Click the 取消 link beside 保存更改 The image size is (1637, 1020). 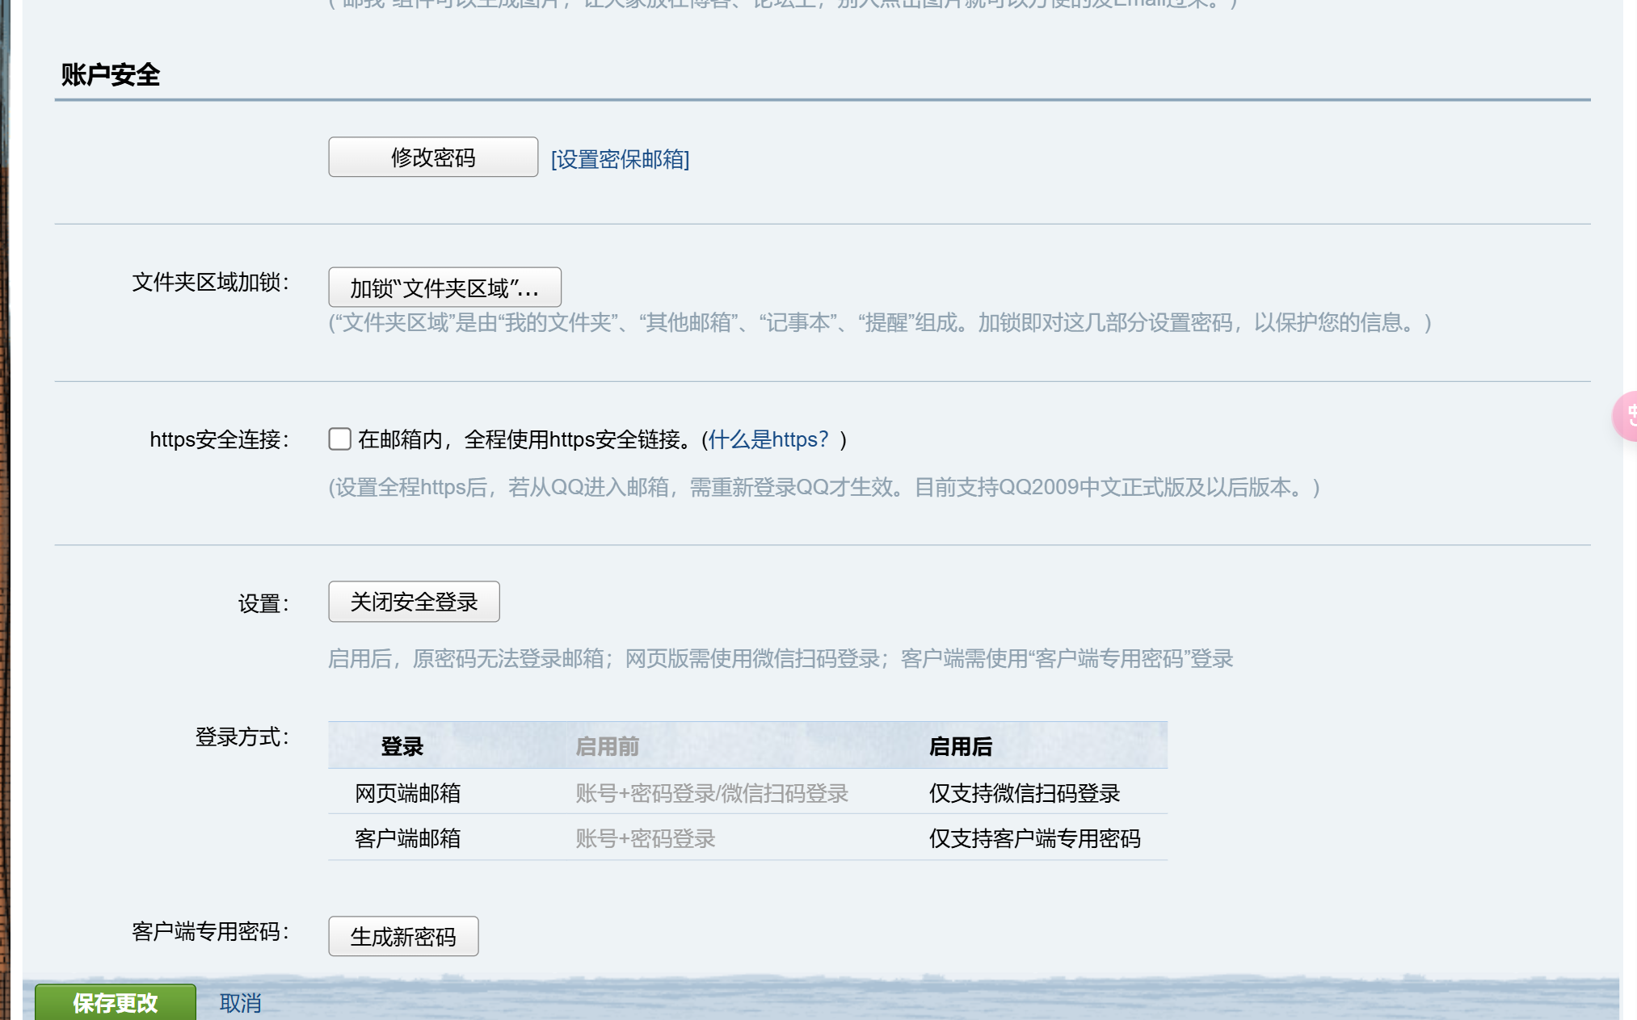(x=240, y=1003)
